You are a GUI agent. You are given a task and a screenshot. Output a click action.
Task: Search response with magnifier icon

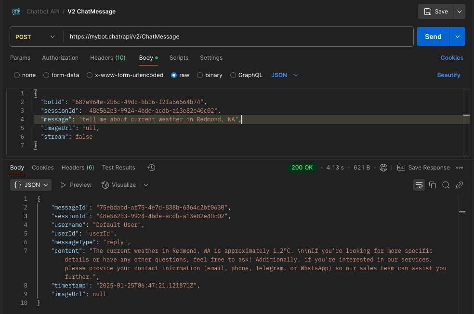tap(446, 185)
